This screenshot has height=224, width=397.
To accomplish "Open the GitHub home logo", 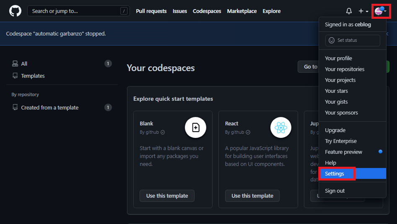I will point(15,11).
